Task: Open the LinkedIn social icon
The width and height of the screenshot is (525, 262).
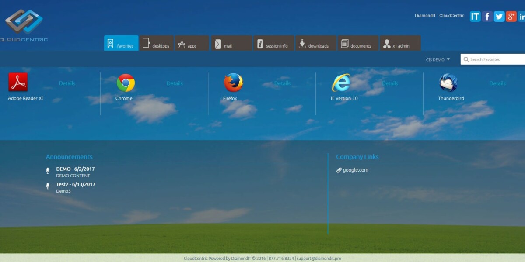Action: (x=521, y=17)
